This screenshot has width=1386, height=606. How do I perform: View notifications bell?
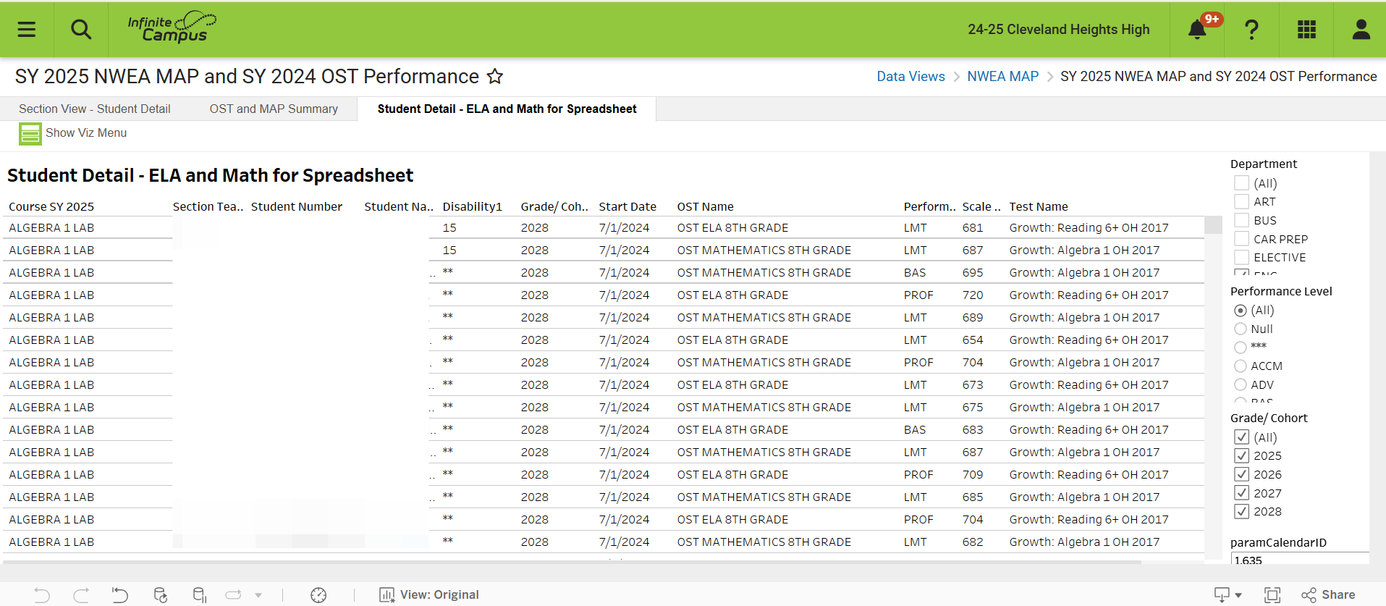pyautogui.click(x=1198, y=30)
